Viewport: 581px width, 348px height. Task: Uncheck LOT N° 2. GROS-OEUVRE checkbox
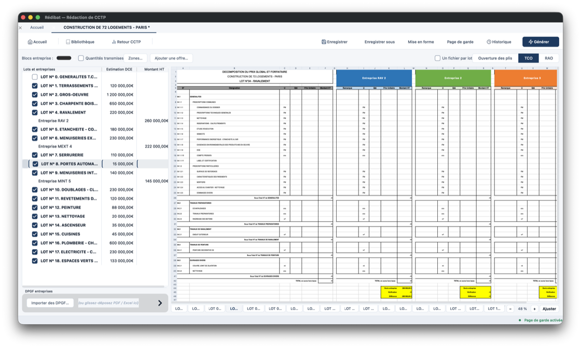(35, 95)
